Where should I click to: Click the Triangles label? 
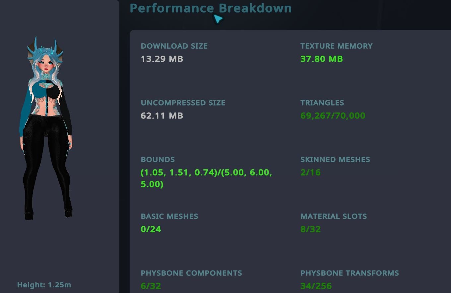tap(322, 103)
